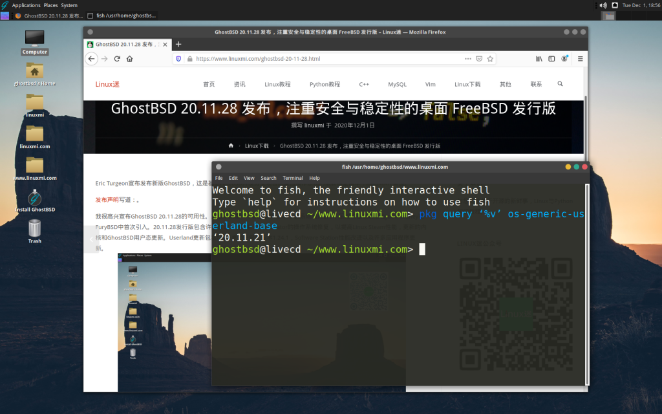Click the padlock site info icon
The image size is (662, 414).
(x=189, y=59)
